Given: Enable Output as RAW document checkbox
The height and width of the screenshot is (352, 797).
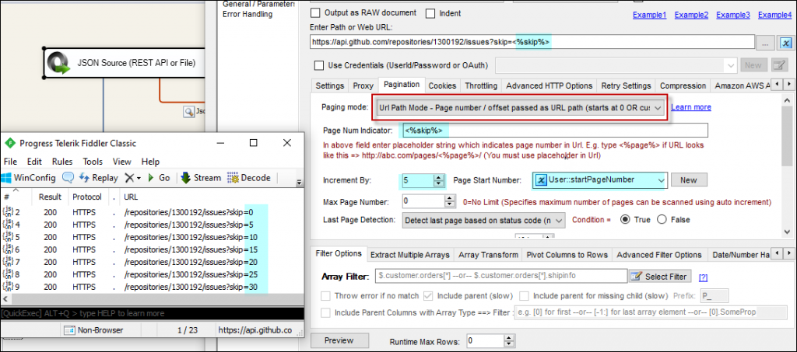Looking at the screenshot, I should pyautogui.click(x=316, y=13).
